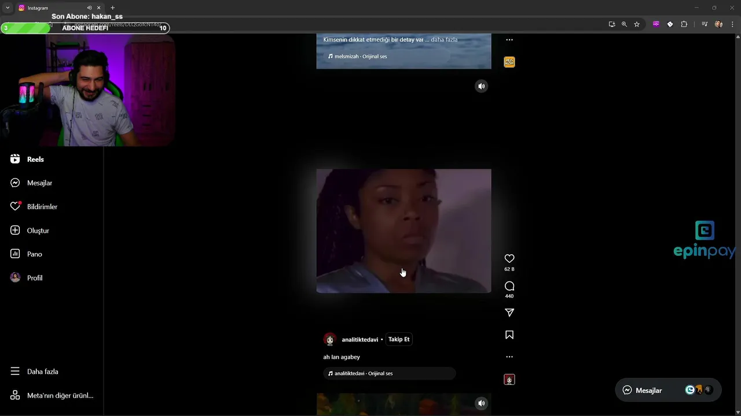Viewport: 741px width, 416px height.
Task: Click the black diamond extension icon
Action: [x=670, y=24]
